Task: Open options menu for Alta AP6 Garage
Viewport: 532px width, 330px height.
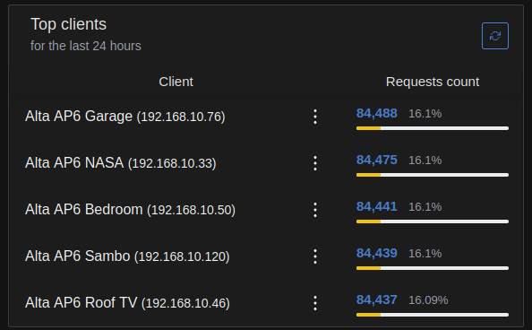Action: point(315,117)
